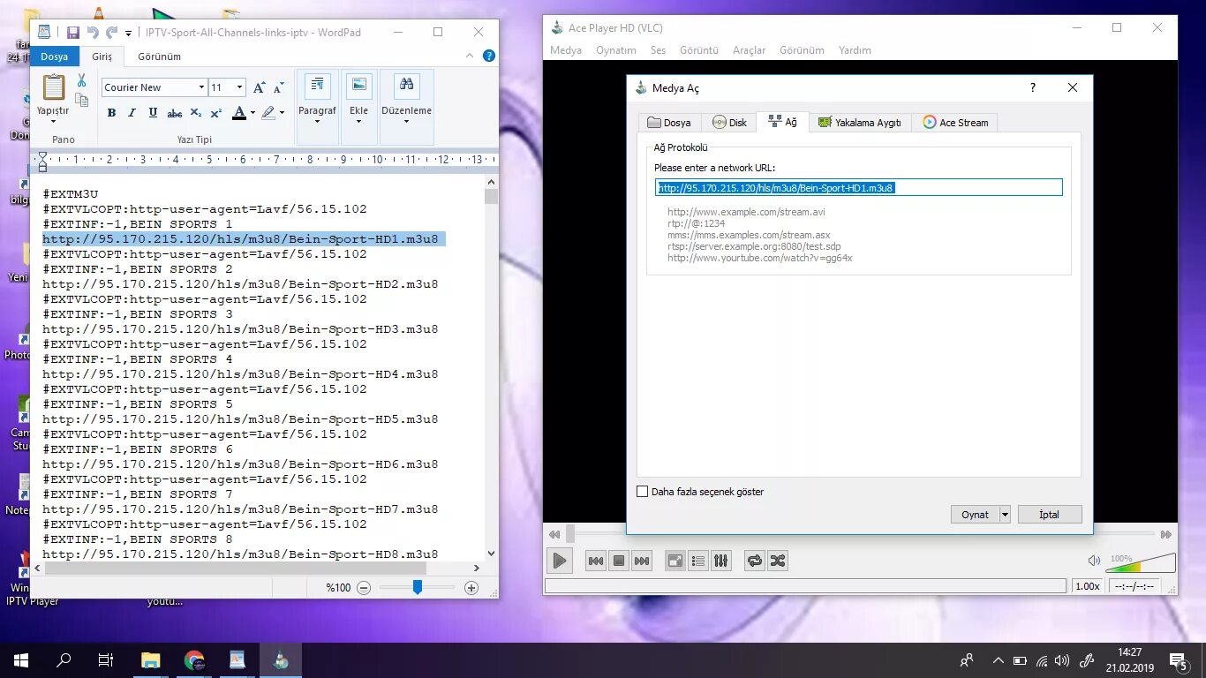This screenshot has height=678, width=1206.
Task: Open highlight color palette arrow
Action: (x=282, y=113)
